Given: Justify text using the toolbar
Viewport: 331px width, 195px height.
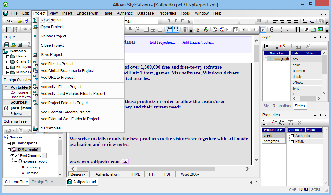Looking at the screenshot, I should [296, 21].
